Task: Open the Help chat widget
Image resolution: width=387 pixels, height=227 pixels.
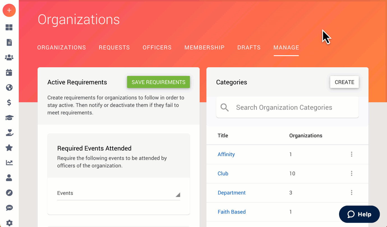Action: [360, 214]
